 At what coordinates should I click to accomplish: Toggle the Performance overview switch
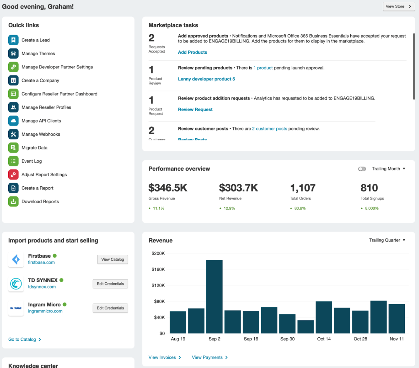362,169
